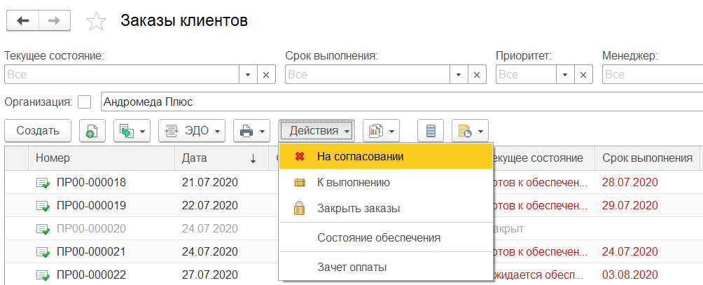Open the ЭДО dropdown button
Viewport: 703px width, 285px height.
coord(191,130)
